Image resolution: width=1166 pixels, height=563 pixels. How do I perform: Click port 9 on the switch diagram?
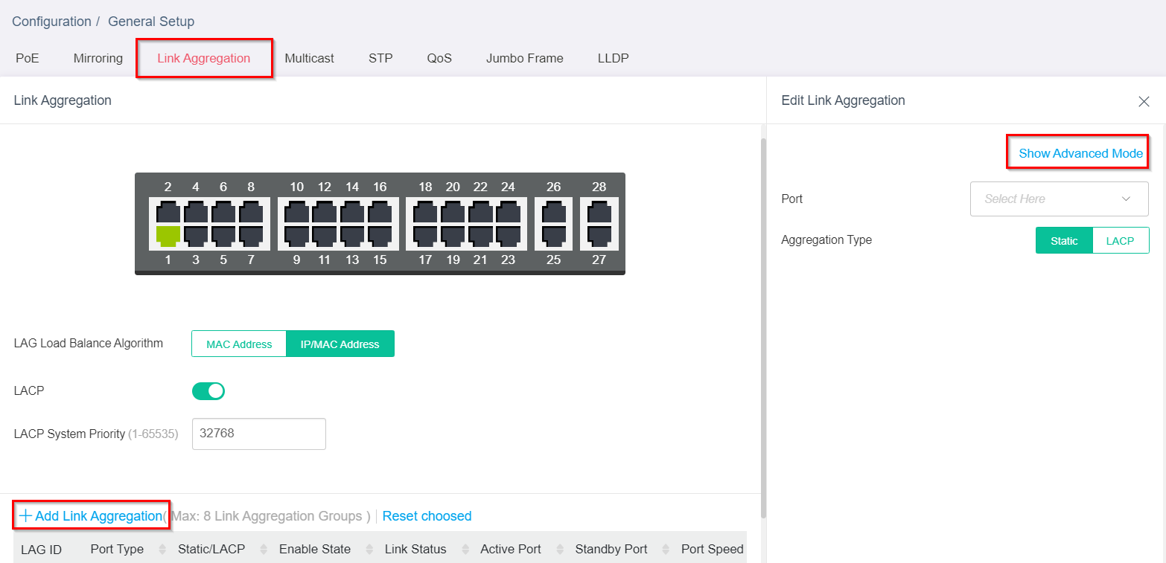click(x=296, y=236)
